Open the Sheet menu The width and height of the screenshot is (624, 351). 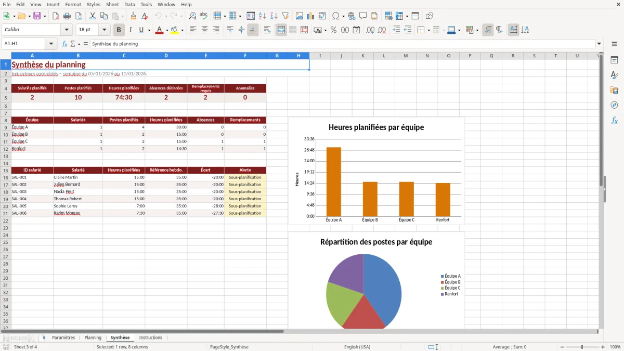coord(112,4)
